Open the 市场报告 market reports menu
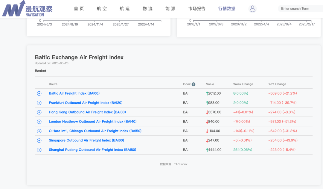Viewport: 323px width, 189px height. pyautogui.click(x=197, y=9)
